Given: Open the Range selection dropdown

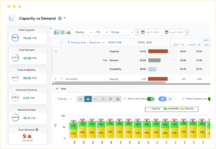Looking at the screenshot, I should [121, 32].
